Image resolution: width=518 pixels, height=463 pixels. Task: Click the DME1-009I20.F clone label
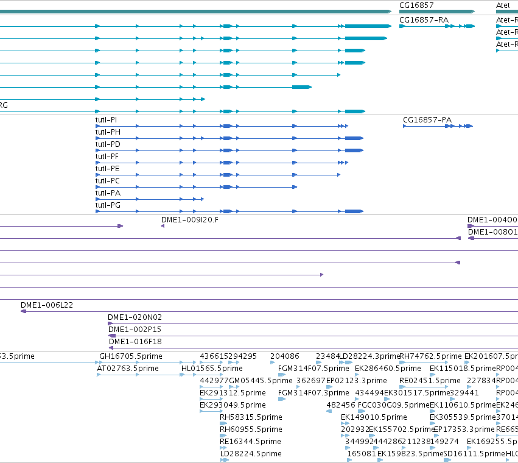[190, 220]
